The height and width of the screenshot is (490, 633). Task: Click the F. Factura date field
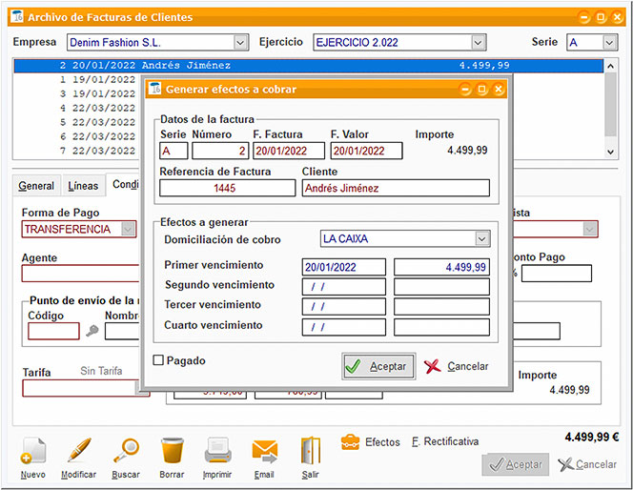[289, 151]
